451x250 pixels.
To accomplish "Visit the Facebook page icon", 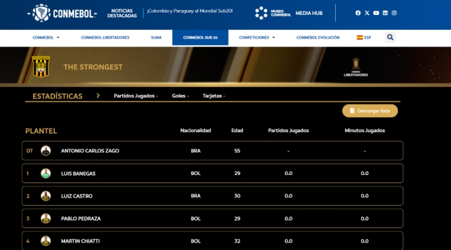I will click(x=358, y=13).
